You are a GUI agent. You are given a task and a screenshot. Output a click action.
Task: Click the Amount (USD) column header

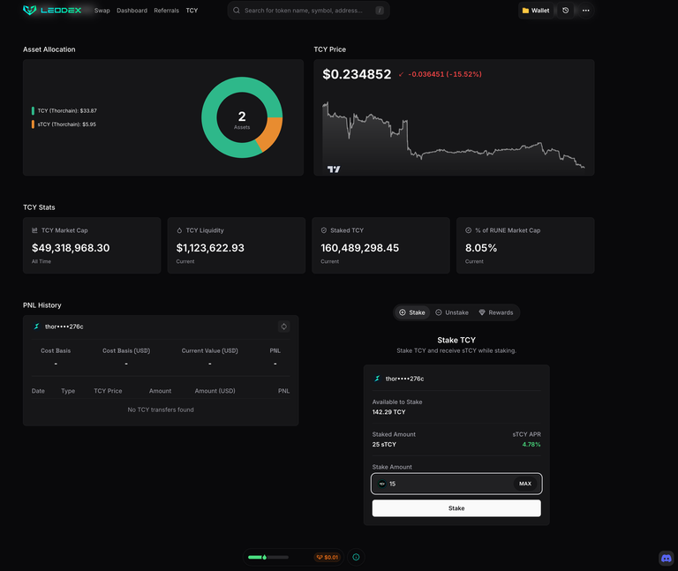click(x=215, y=391)
